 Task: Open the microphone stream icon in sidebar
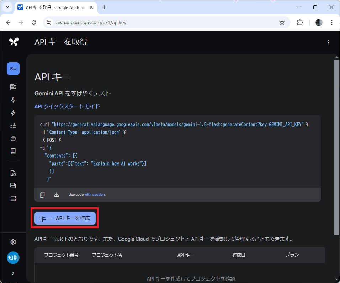tap(13, 100)
